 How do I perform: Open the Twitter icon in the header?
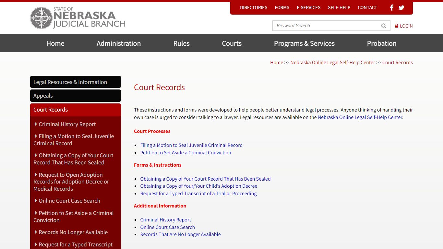(401, 7)
